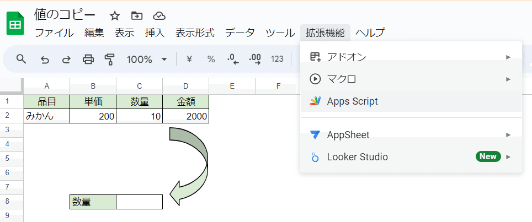Open the search menus magnifier
The image size is (532, 222).
click(x=22, y=59)
